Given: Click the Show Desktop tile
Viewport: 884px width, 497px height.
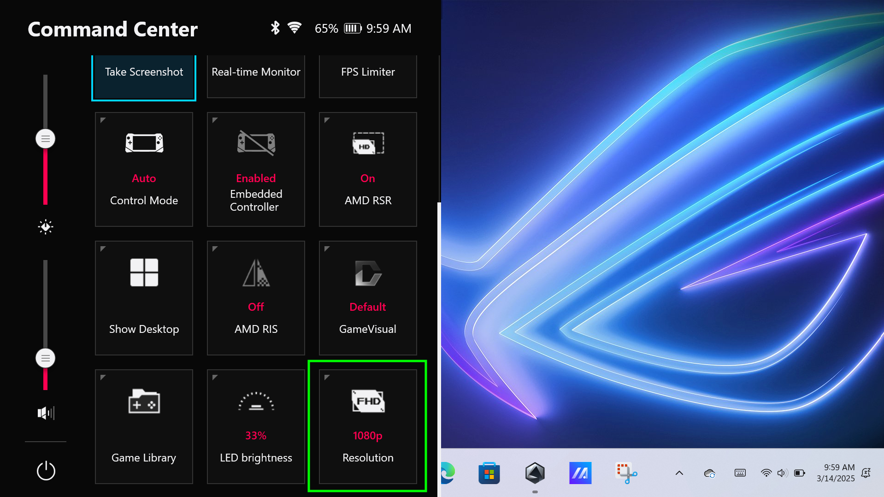Looking at the screenshot, I should (x=144, y=298).
